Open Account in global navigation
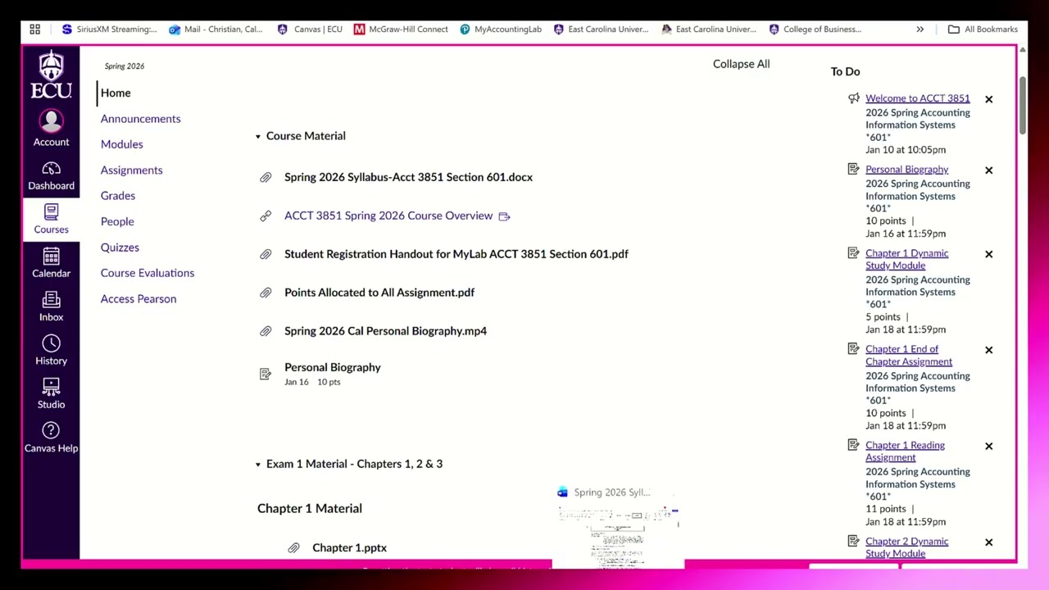Image resolution: width=1049 pixels, height=590 pixels. click(51, 129)
